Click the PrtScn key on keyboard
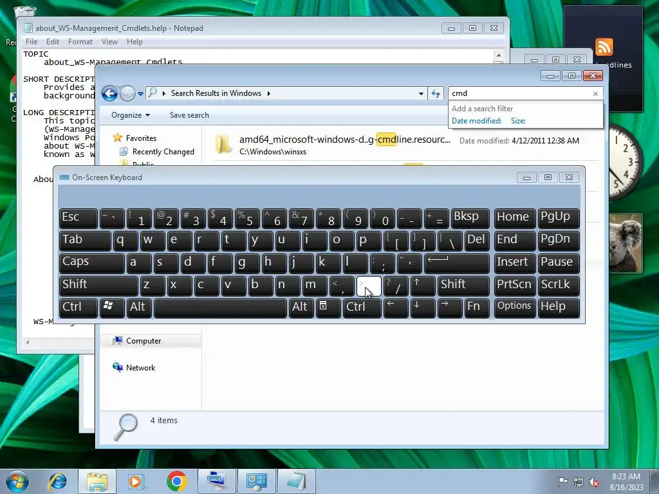 tap(515, 286)
